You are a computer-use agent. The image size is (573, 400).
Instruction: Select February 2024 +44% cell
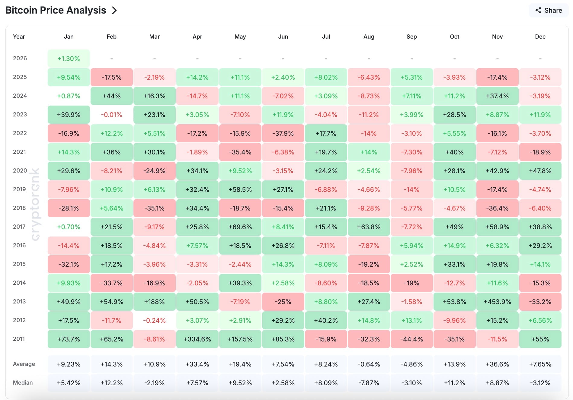click(112, 96)
